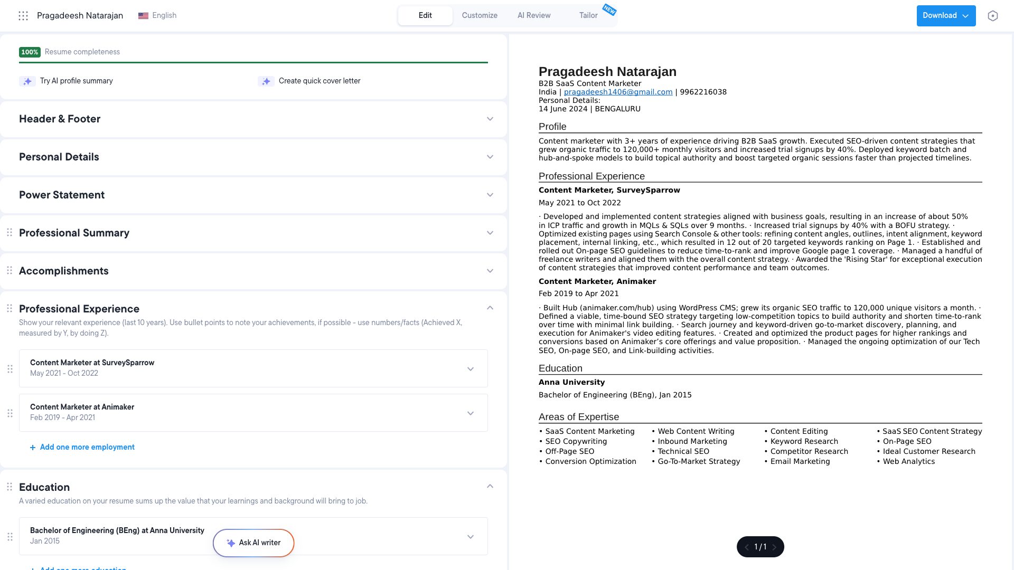Click 'Content Marketer, Animaker' in preview
Viewport: 1014px width, 570px height.
(597, 282)
